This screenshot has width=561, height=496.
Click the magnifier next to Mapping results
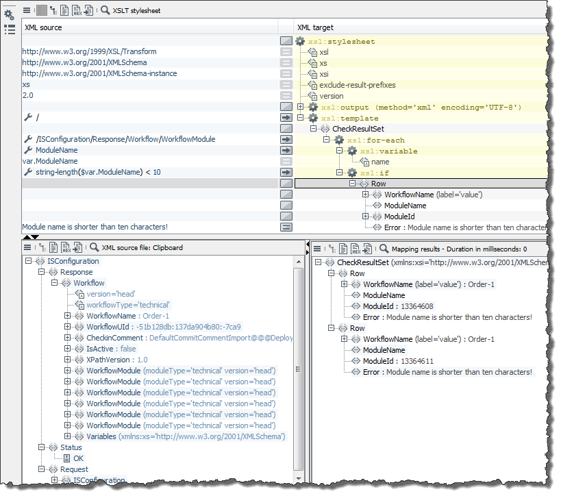pyautogui.click(x=385, y=248)
